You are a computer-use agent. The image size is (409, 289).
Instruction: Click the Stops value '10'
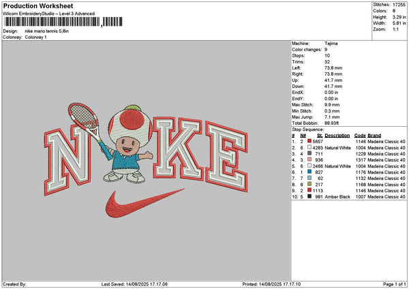tap(327, 56)
